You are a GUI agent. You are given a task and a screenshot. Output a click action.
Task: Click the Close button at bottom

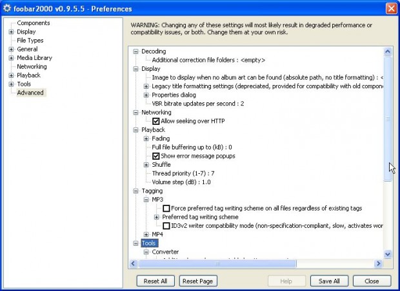[x=372, y=281]
